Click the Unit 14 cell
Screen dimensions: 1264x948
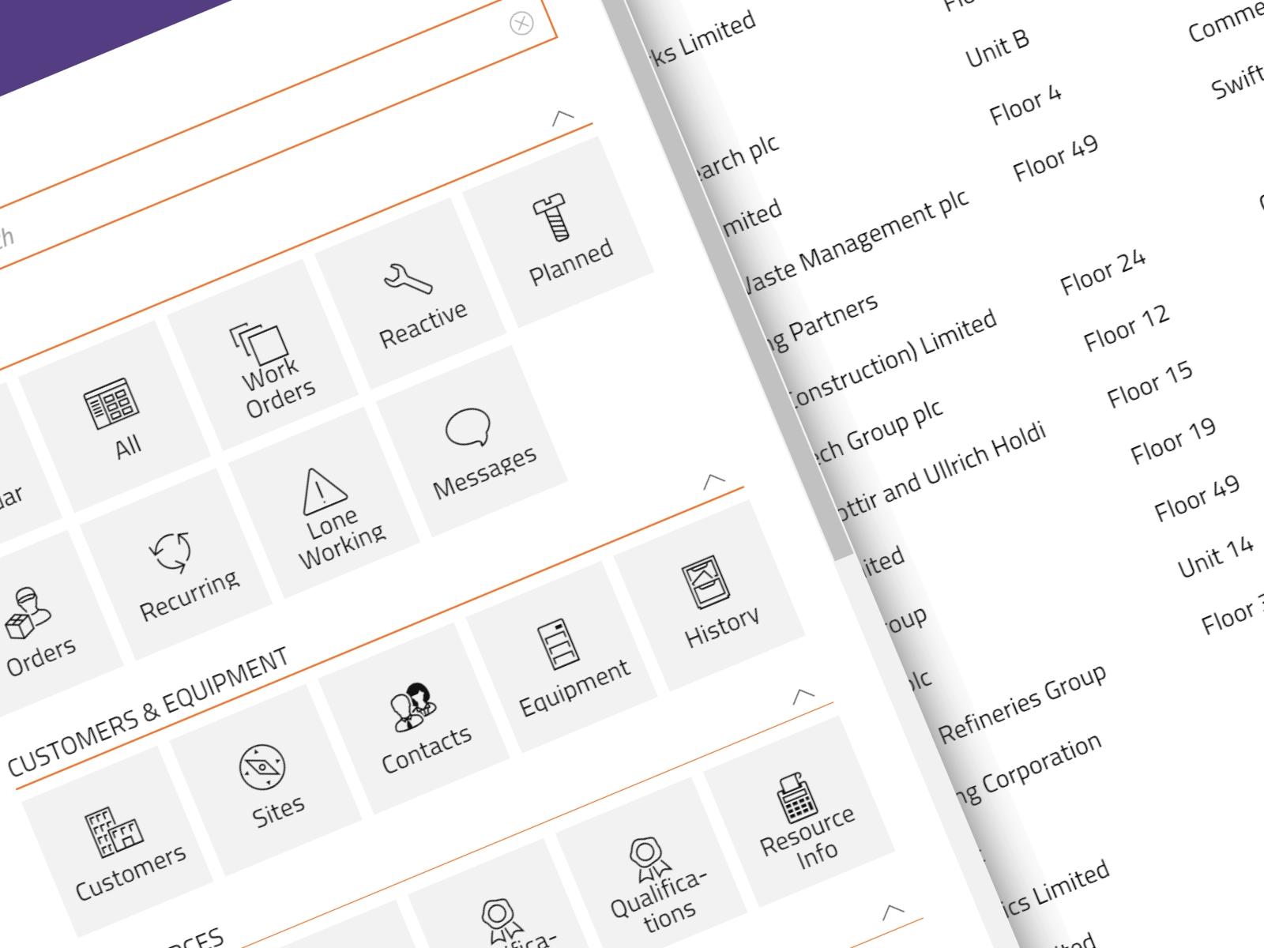[x=1216, y=557]
